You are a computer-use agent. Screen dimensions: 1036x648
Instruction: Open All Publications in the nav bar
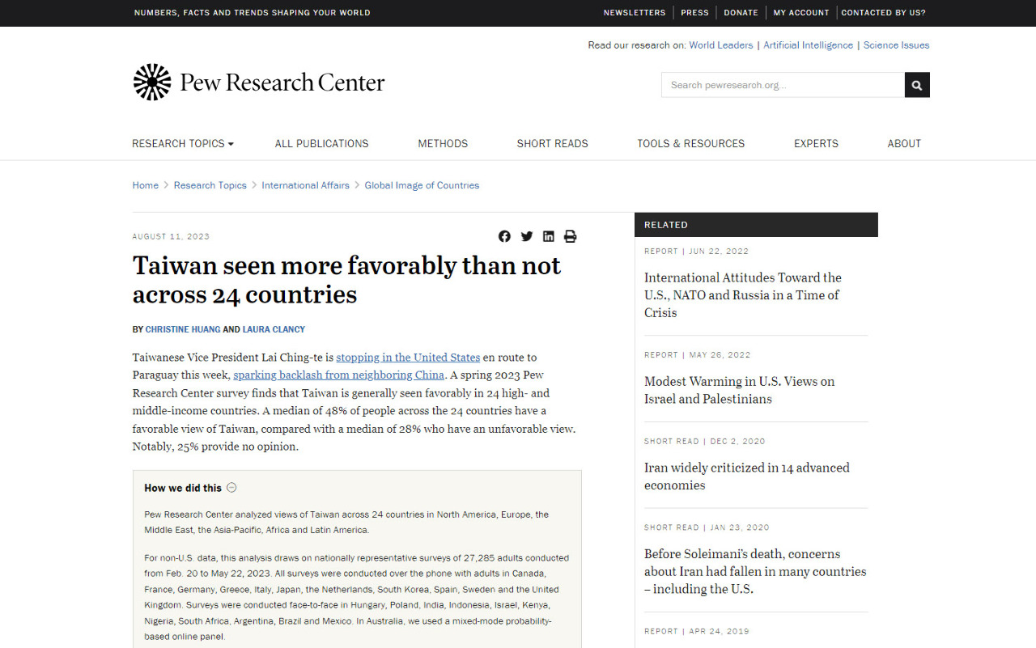pos(322,143)
